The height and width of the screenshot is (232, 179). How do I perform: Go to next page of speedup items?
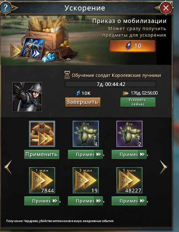point(163,167)
